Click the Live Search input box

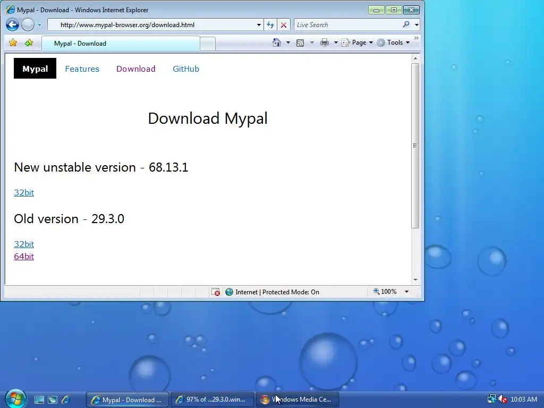coord(347,24)
